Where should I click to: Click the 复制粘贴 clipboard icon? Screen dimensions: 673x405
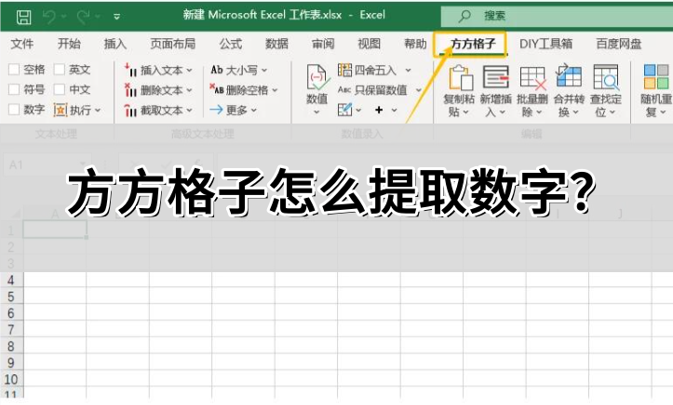pyautogui.click(x=461, y=77)
